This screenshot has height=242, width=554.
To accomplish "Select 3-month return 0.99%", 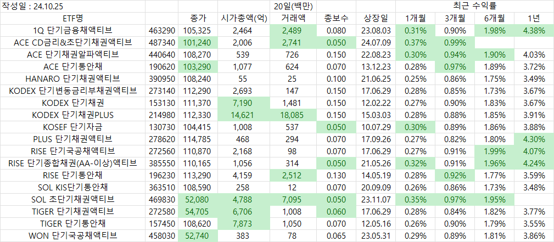I will point(455,42).
